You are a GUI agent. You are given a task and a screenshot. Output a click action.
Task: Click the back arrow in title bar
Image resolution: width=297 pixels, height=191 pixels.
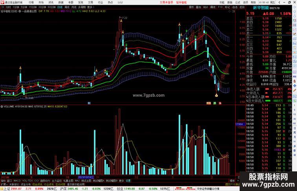tap(279, 2)
